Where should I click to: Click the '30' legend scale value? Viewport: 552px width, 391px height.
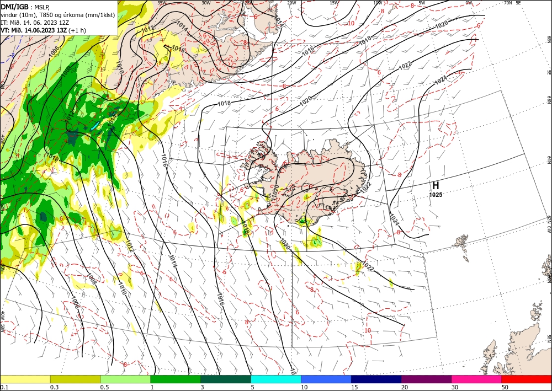[454, 387]
